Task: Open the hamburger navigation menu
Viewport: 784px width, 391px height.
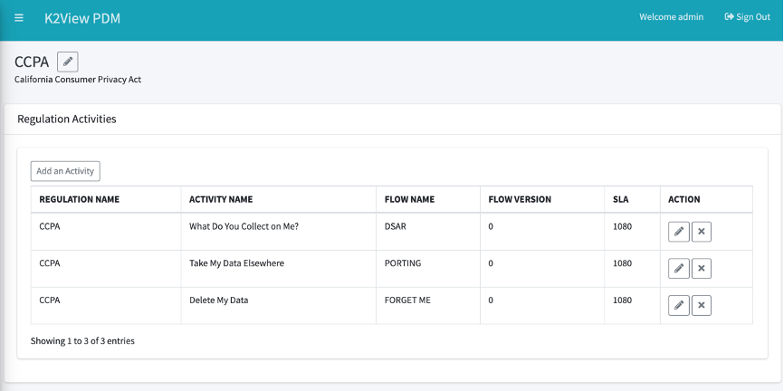Action: (19, 18)
